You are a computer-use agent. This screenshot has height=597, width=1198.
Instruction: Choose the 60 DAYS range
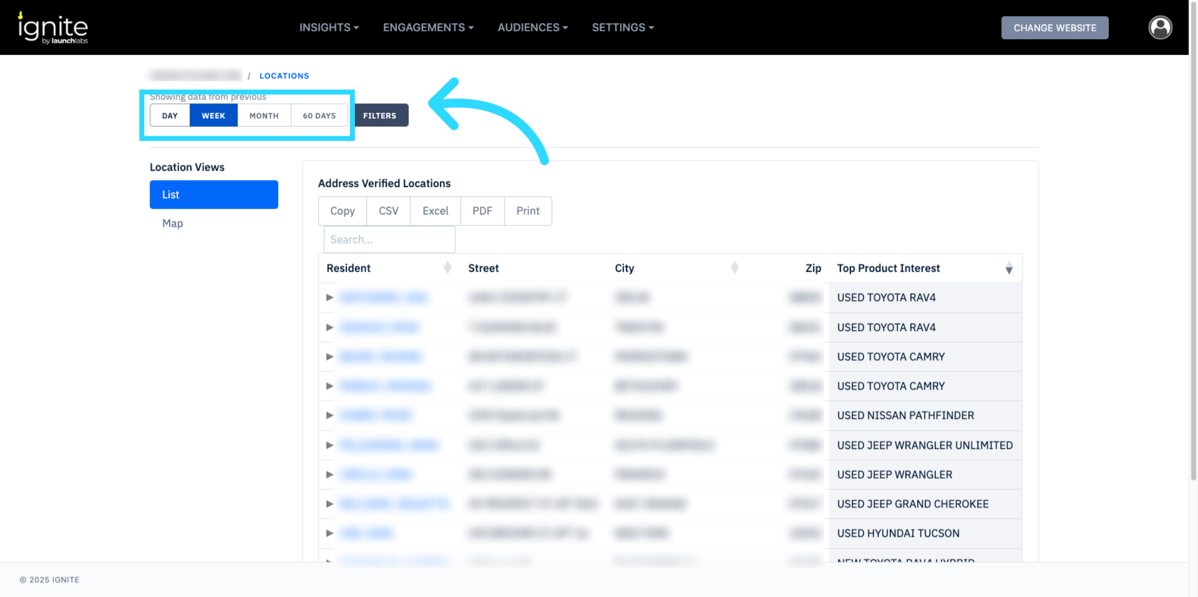[319, 116]
